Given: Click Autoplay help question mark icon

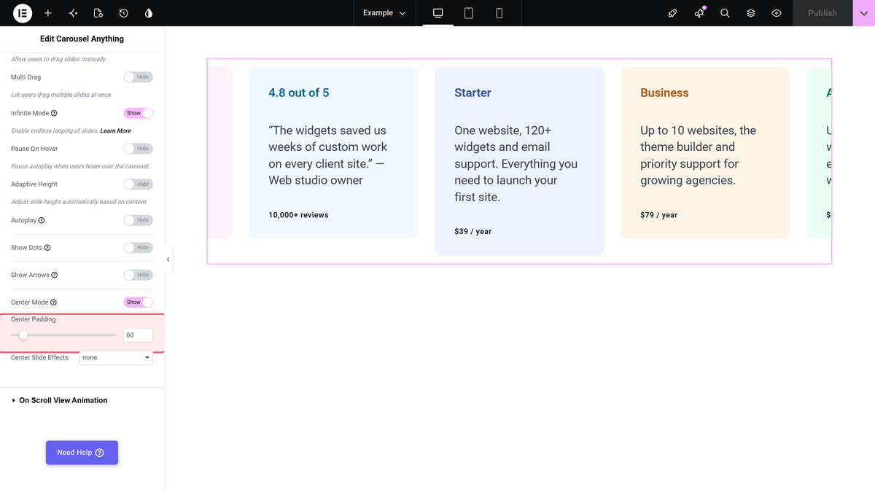Looking at the screenshot, I should tap(42, 220).
